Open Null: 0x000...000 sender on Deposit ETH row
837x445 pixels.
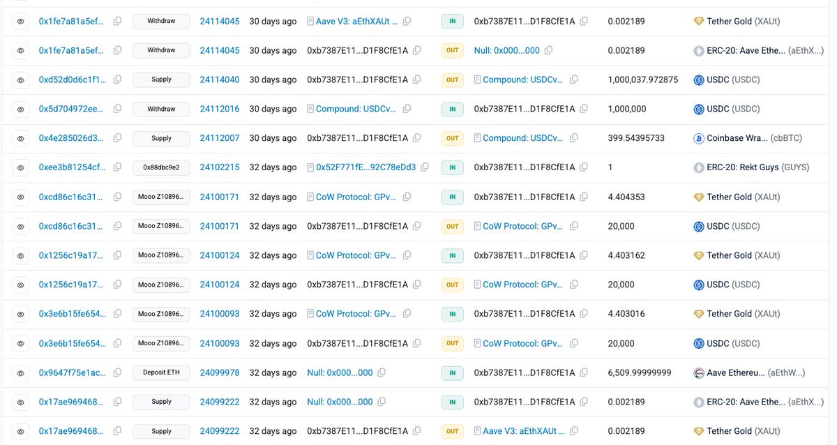click(x=340, y=373)
